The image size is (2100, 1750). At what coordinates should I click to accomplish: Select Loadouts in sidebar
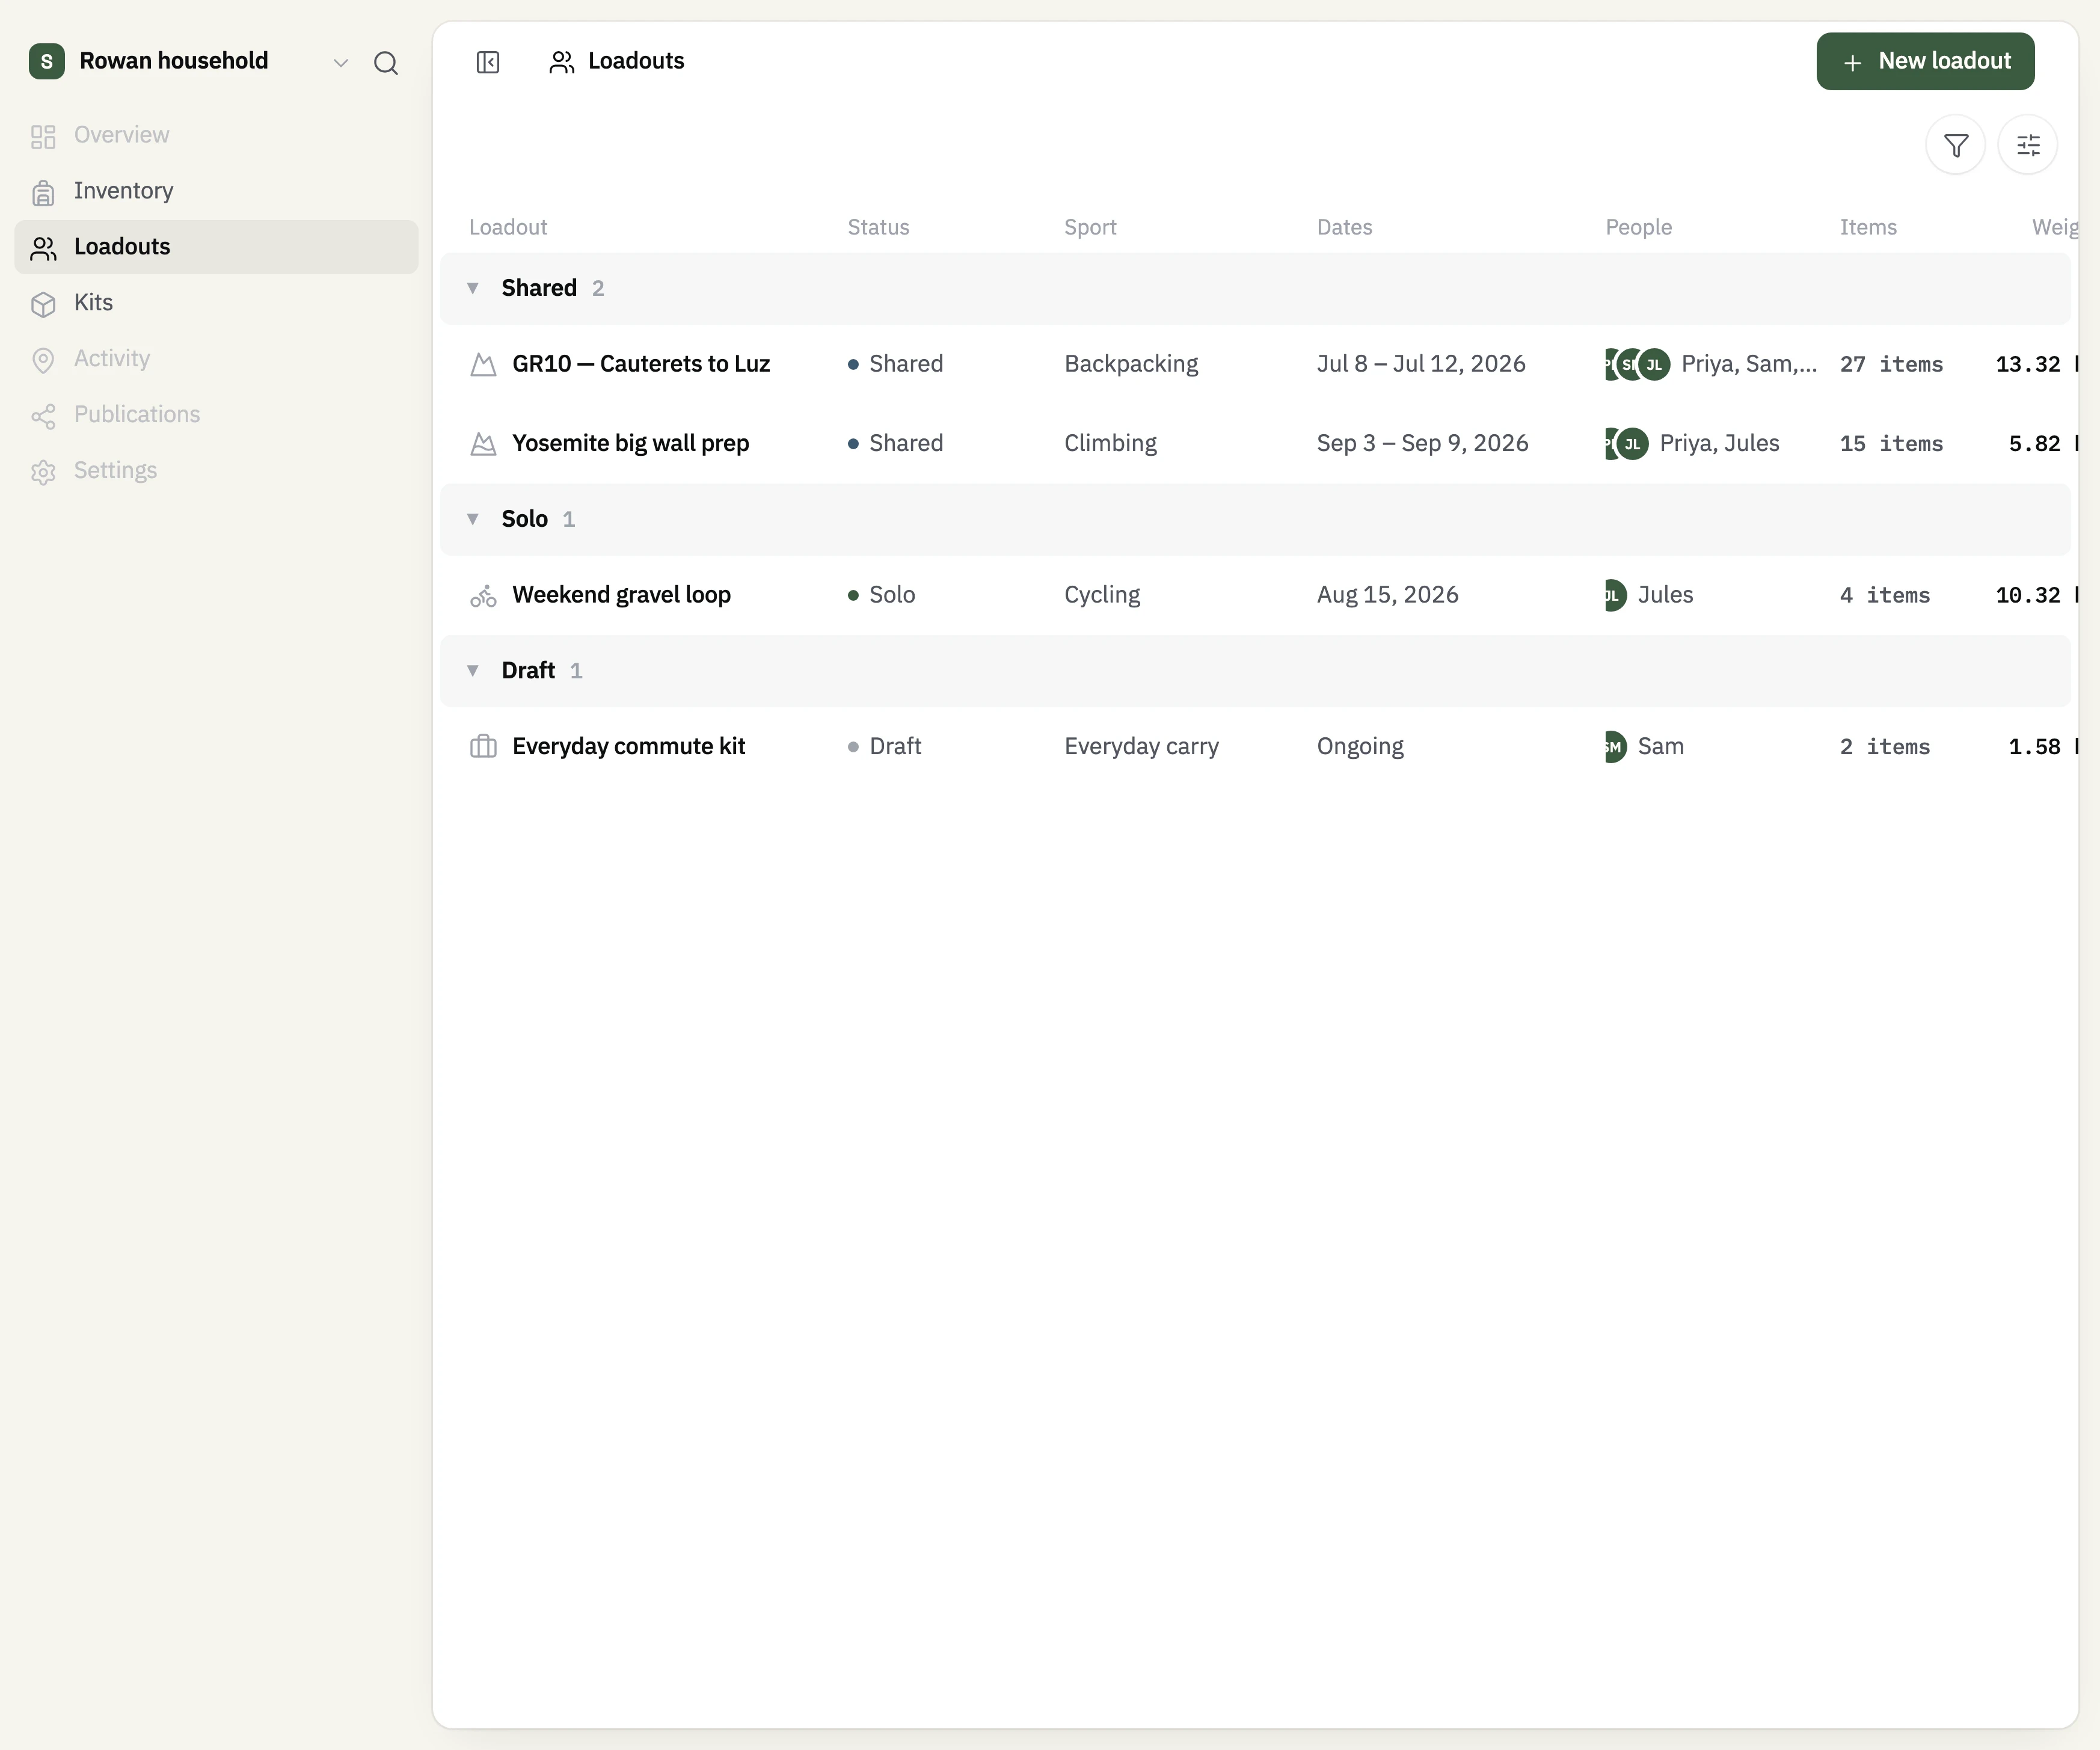click(x=216, y=247)
